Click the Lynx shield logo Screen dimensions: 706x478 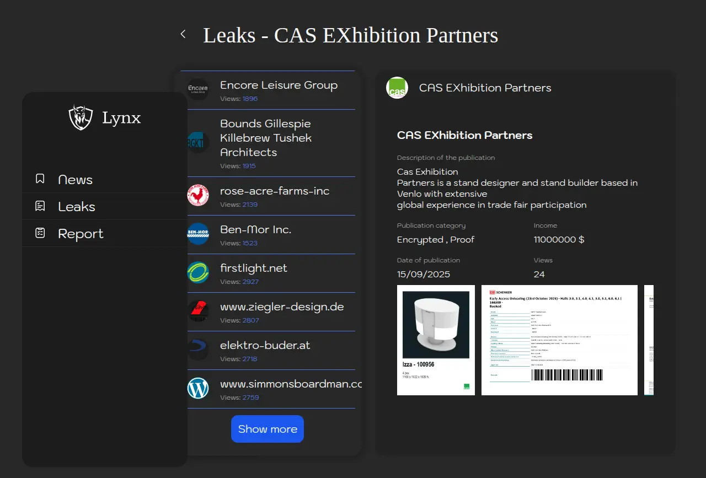[81, 117]
